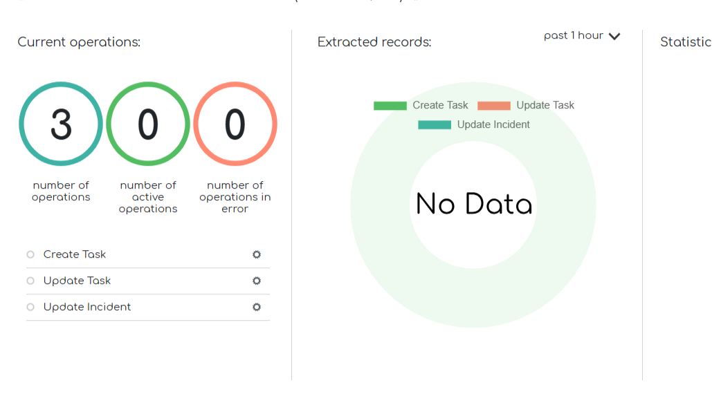Open settings gear for Update Task
This screenshot has height=405, width=712.
click(257, 281)
